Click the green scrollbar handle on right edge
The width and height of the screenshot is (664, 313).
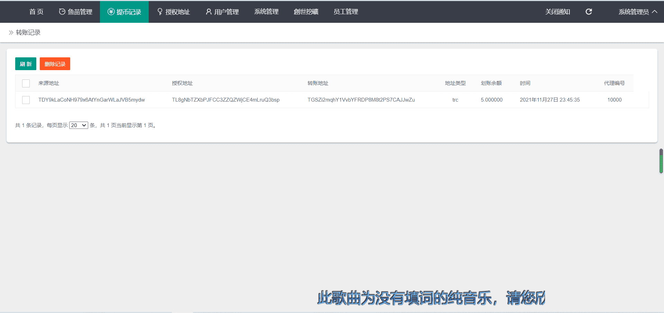pyautogui.click(x=661, y=161)
